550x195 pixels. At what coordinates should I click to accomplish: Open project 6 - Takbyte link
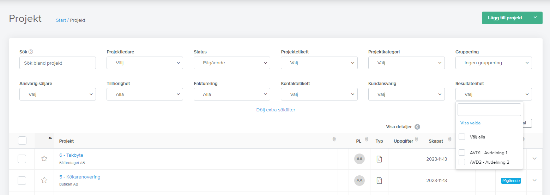click(x=71, y=155)
